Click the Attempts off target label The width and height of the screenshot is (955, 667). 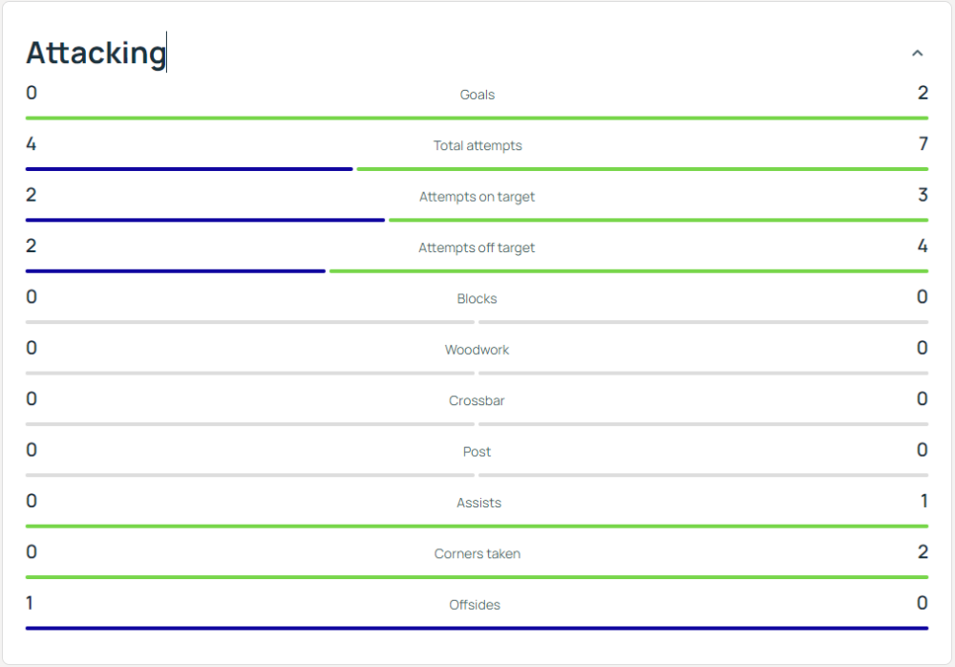(x=477, y=247)
